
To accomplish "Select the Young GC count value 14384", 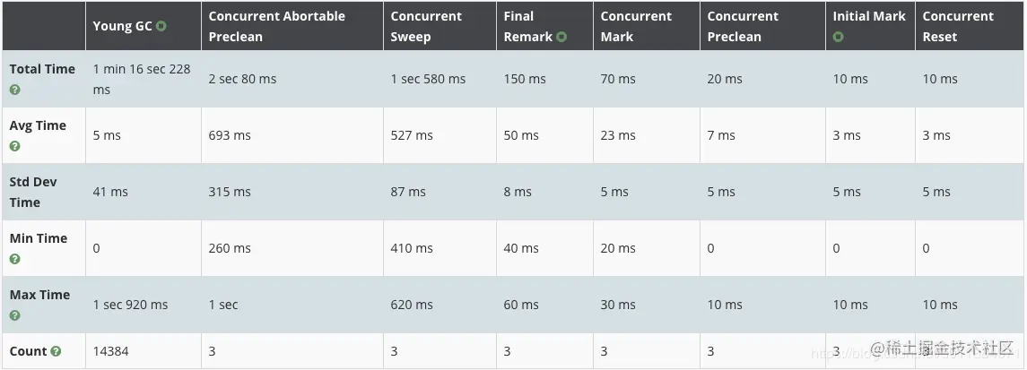I will [x=110, y=351].
